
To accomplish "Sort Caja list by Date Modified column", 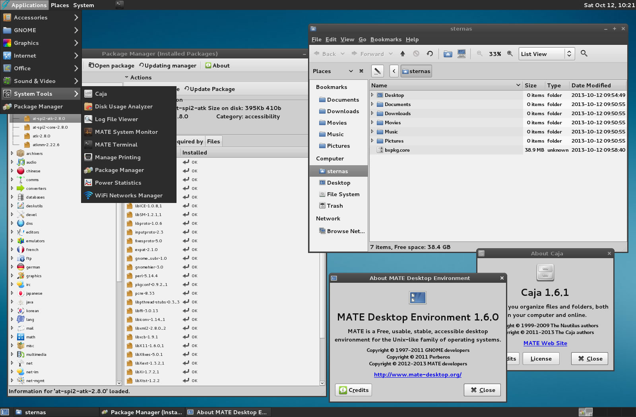I will click(x=597, y=85).
